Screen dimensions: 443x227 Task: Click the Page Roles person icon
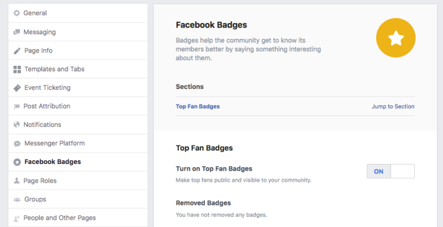coord(17,181)
